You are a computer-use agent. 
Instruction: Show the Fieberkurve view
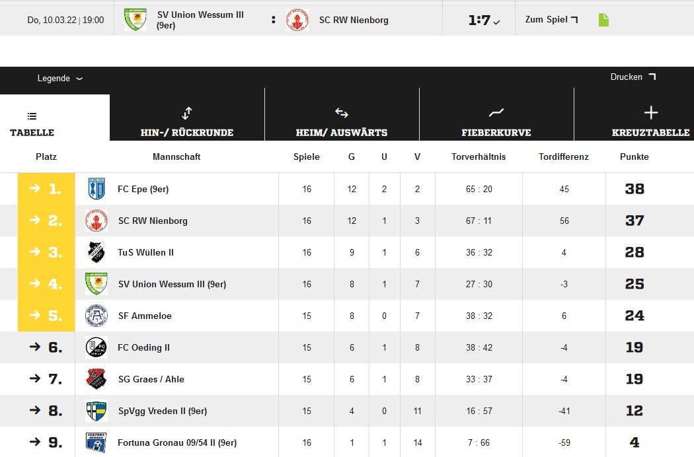click(x=496, y=122)
